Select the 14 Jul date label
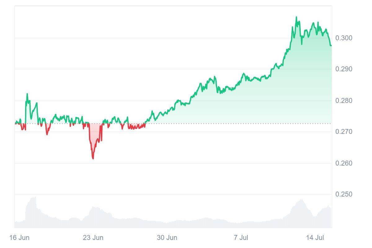 [315, 238]
